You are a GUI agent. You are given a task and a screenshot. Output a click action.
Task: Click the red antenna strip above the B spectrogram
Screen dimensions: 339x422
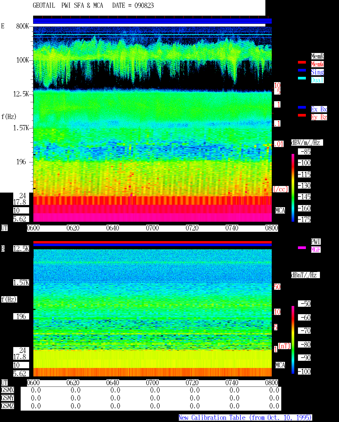[x=152, y=242]
